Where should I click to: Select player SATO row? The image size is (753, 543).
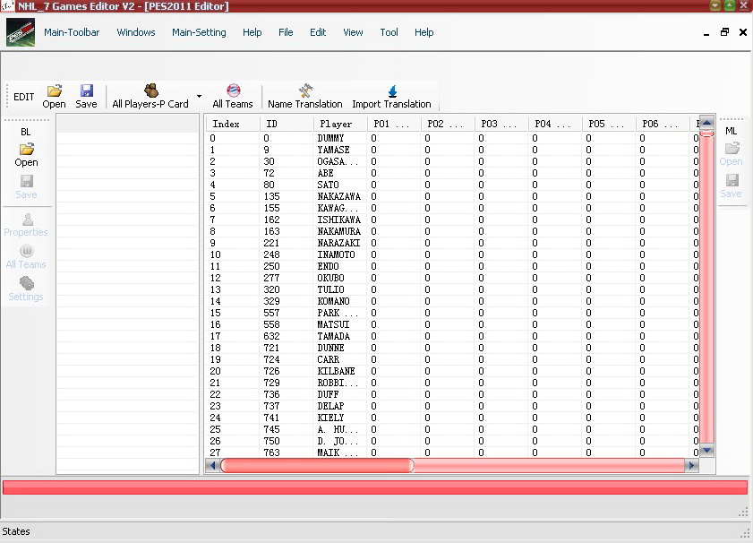tap(452, 185)
